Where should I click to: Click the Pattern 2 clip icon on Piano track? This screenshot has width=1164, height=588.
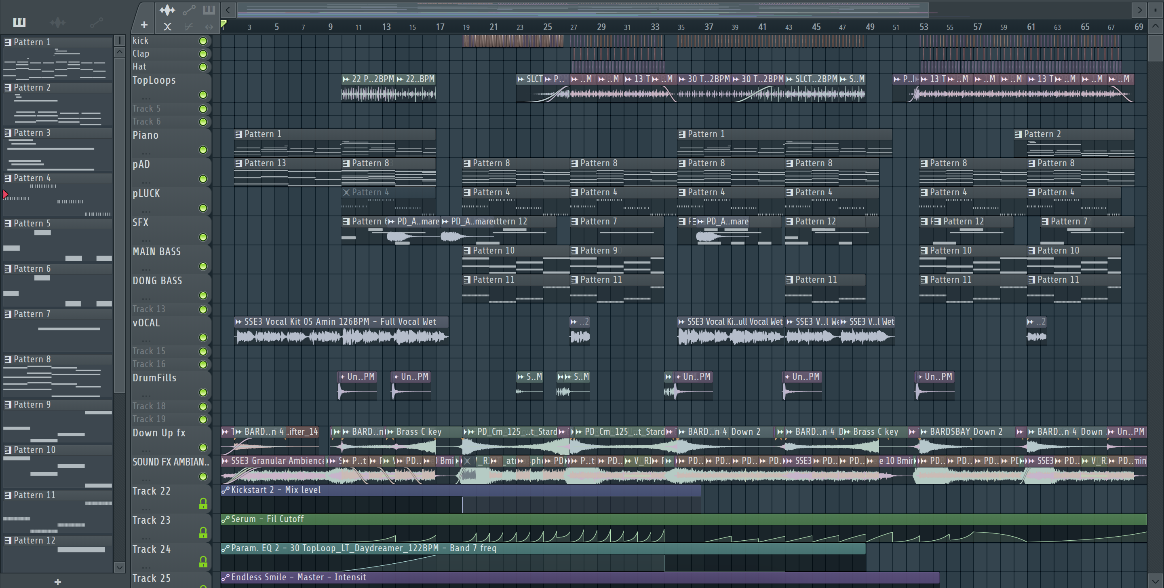(x=1018, y=134)
